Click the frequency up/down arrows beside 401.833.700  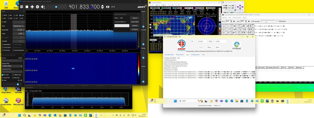[102, 7]
